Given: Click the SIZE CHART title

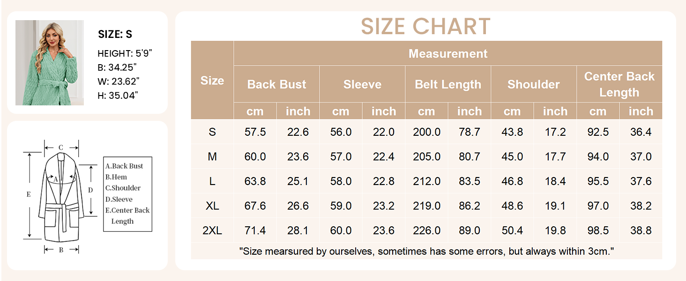Looking at the screenshot, I should tap(425, 26).
